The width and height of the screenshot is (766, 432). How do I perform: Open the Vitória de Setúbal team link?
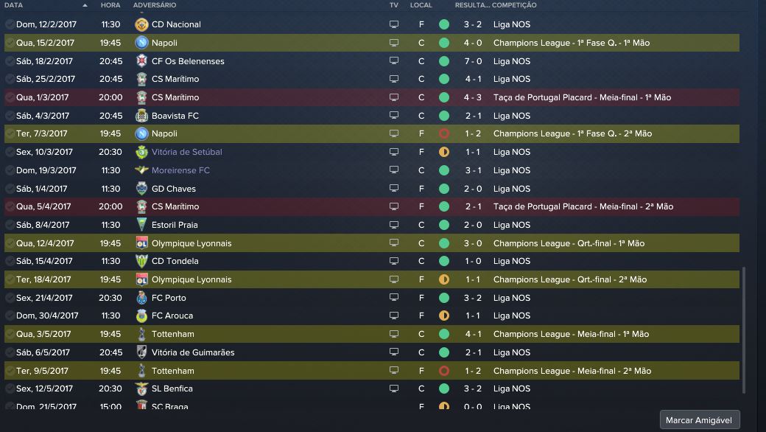[186, 152]
